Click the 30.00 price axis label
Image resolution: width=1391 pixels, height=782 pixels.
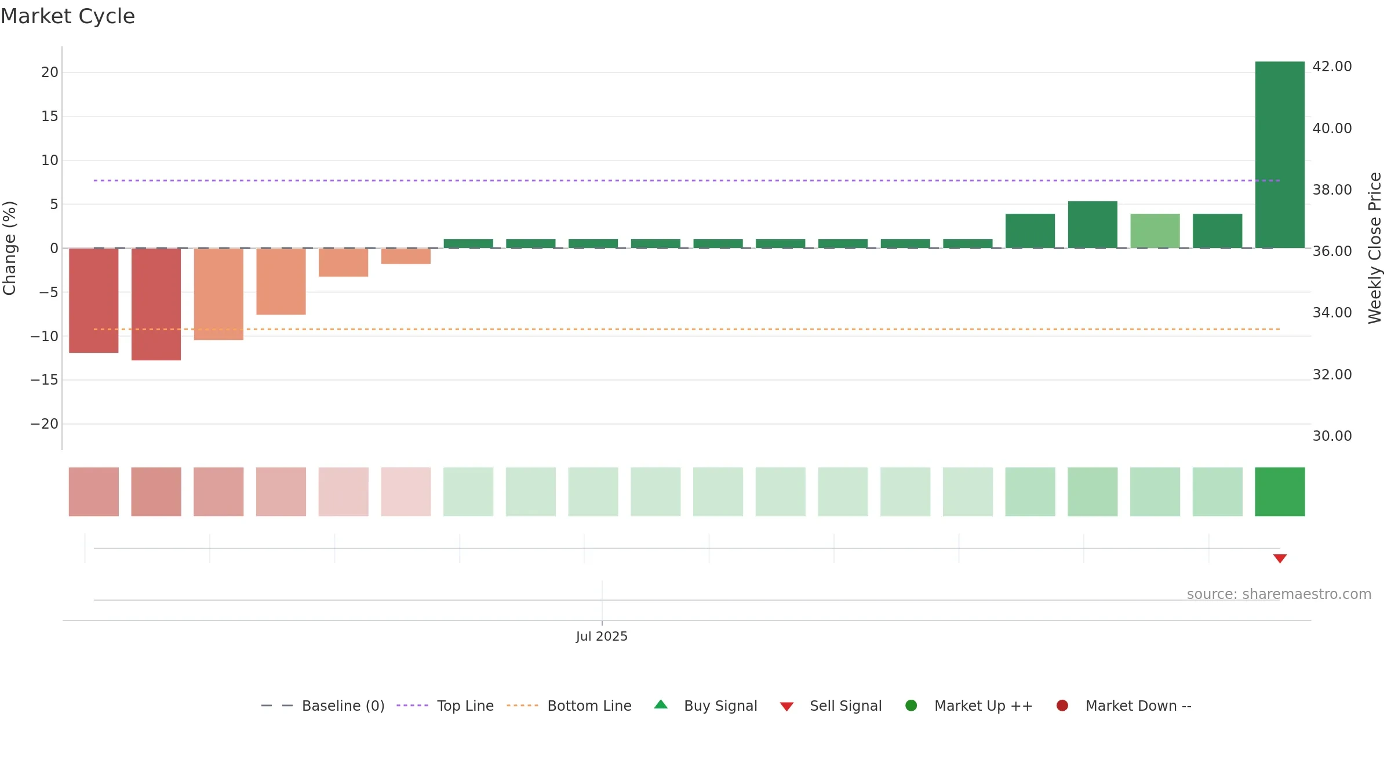(1332, 436)
